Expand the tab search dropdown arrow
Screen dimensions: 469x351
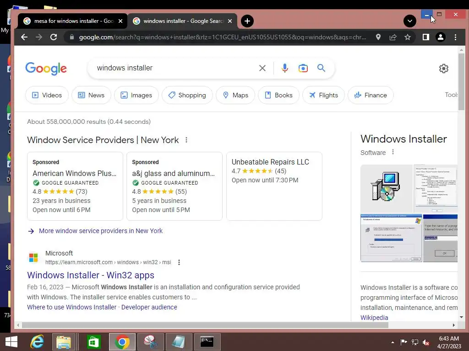(410, 21)
